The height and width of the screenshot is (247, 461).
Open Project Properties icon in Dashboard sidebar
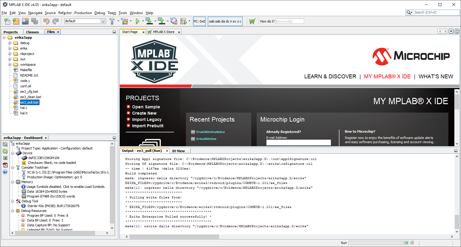[5, 144]
